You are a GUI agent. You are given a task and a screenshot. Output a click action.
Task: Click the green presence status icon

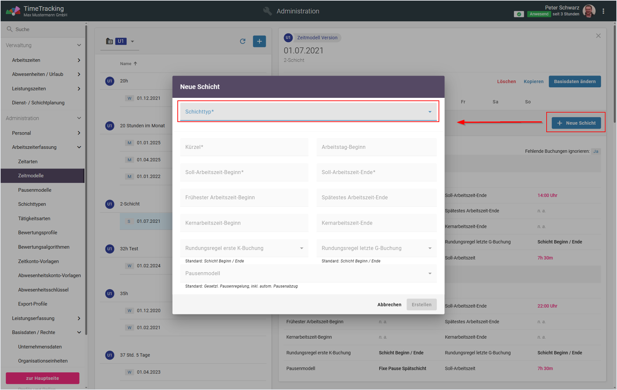(x=519, y=14)
